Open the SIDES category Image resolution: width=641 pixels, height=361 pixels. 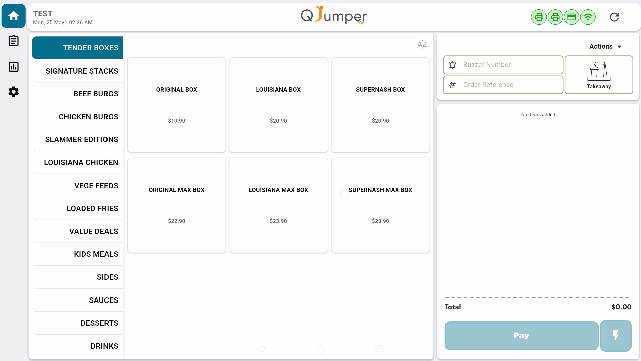[77, 277]
